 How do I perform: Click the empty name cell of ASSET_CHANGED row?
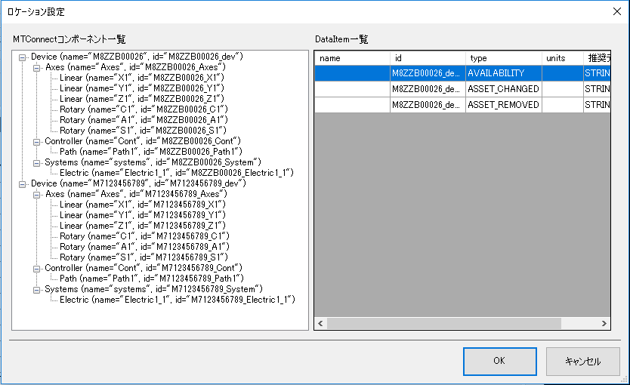point(352,89)
